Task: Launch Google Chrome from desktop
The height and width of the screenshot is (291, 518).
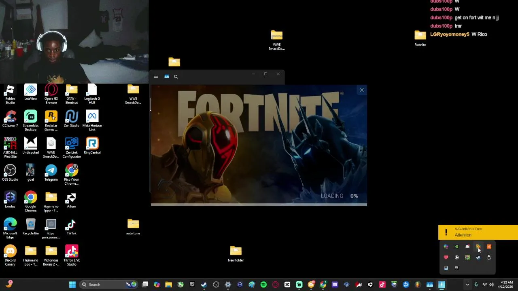Action: (x=31, y=202)
